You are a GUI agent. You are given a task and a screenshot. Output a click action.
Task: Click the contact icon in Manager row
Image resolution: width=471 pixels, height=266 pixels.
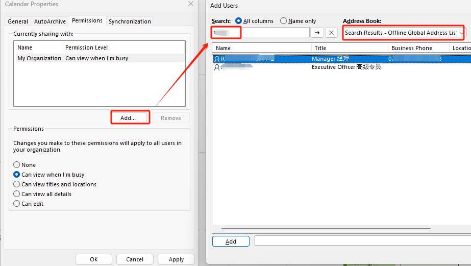(217, 59)
